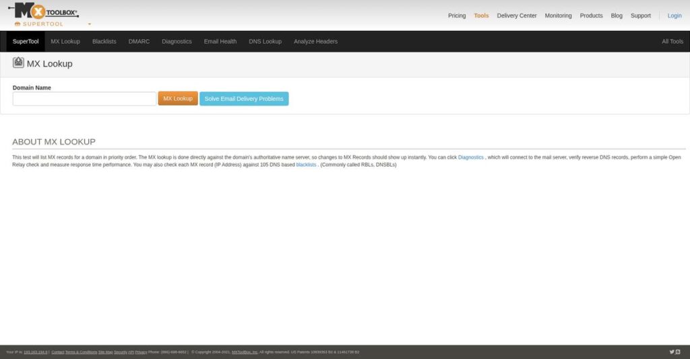This screenshot has height=359, width=690.
Task: Open the Diagnostics tab
Action: pos(177,41)
